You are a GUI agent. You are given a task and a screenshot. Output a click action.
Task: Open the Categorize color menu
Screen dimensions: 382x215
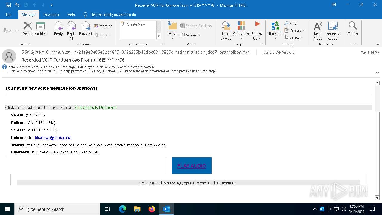click(241, 31)
